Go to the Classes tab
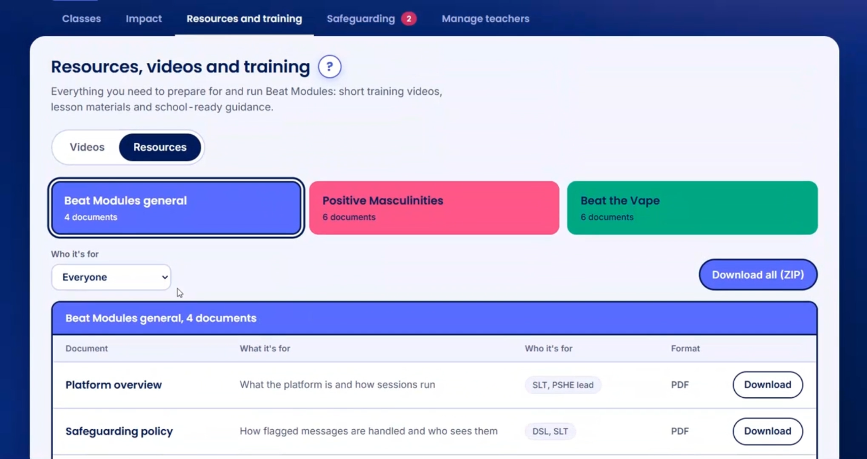This screenshot has width=867, height=459. coord(81,19)
